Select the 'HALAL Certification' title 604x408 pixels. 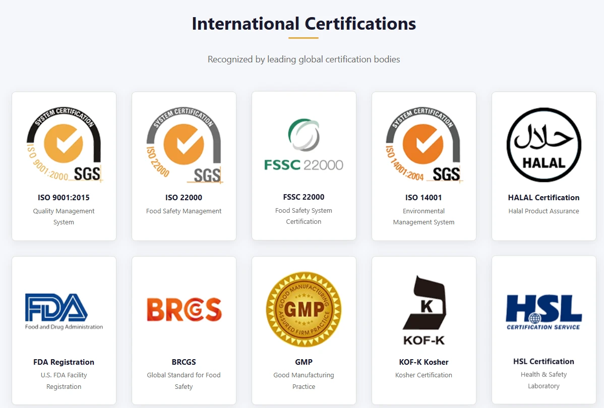543,197
